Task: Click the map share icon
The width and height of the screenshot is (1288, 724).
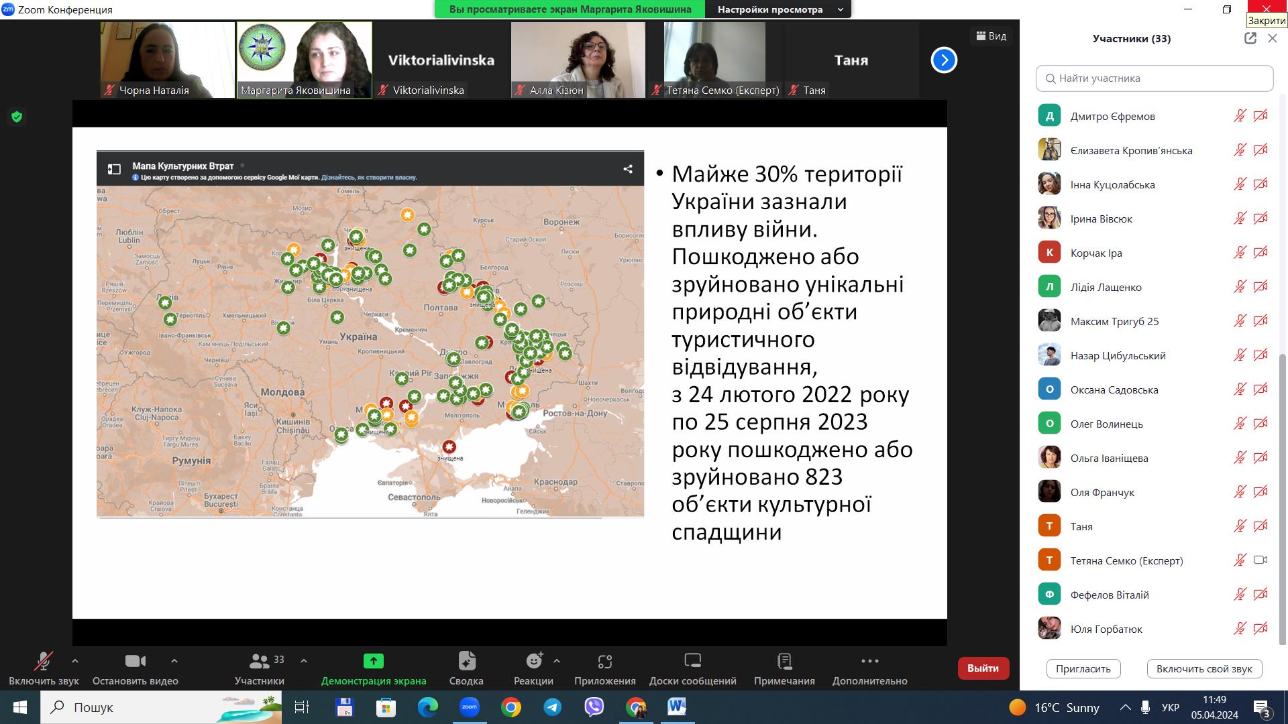Action: (628, 169)
